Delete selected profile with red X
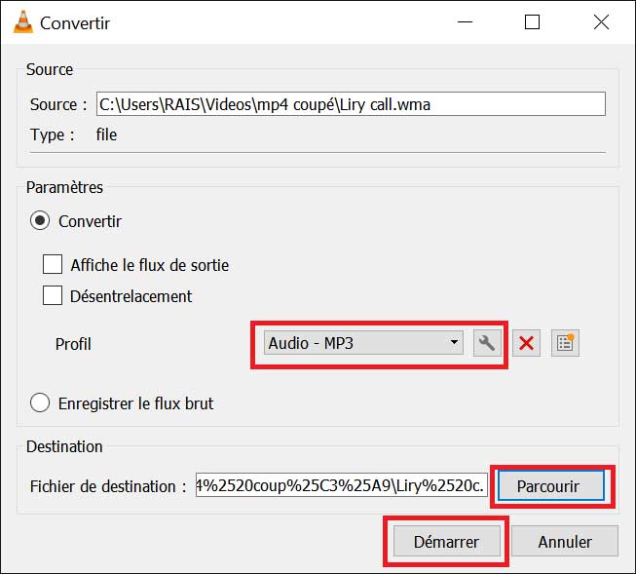This screenshot has width=636, height=574. coord(526,343)
